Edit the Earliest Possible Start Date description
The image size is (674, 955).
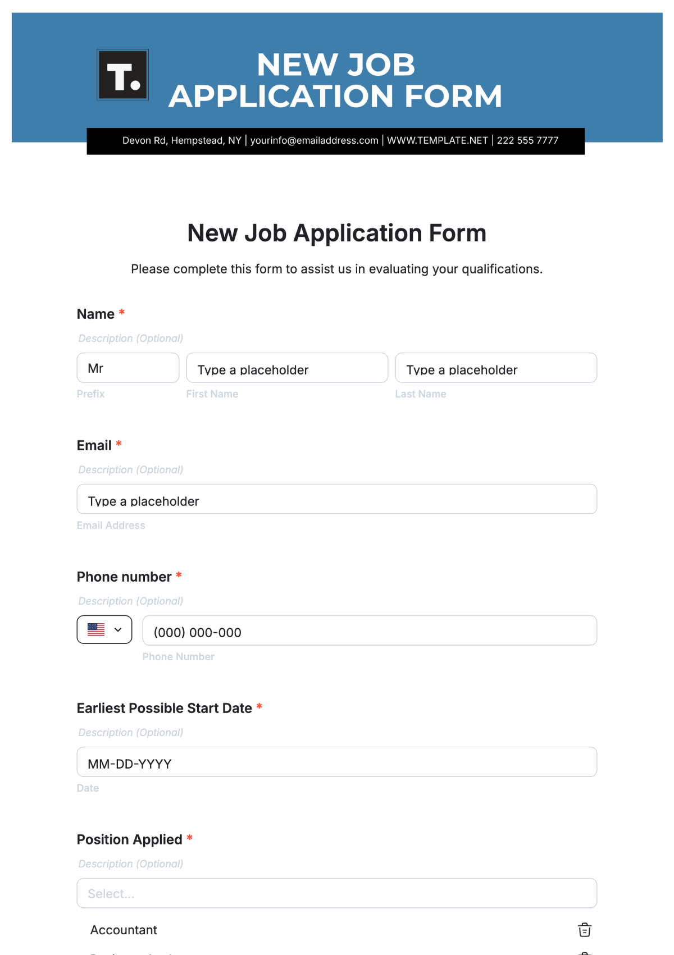[131, 733]
